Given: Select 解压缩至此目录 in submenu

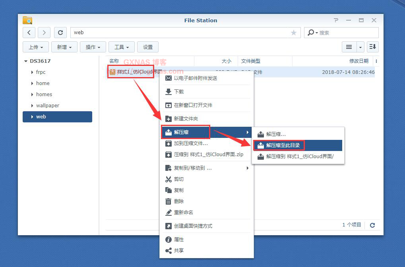Looking at the screenshot, I should pyautogui.click(x=283, y=145).
